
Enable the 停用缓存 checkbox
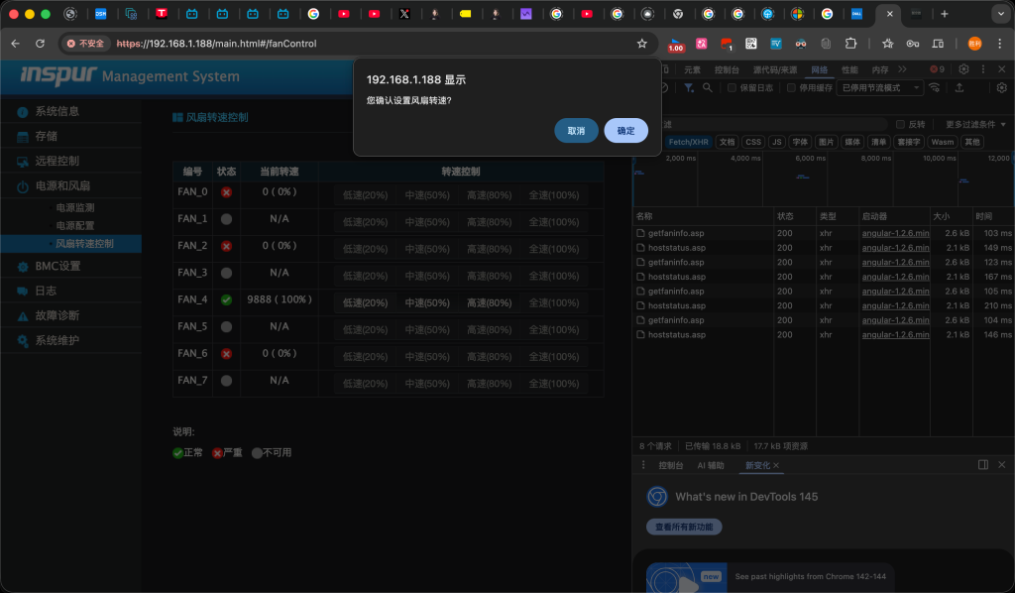(x=792, y=87)
